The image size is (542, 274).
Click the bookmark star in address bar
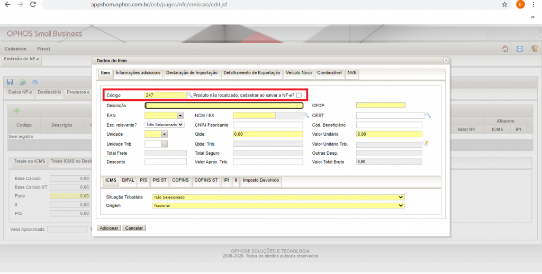(x=504, y=5)
